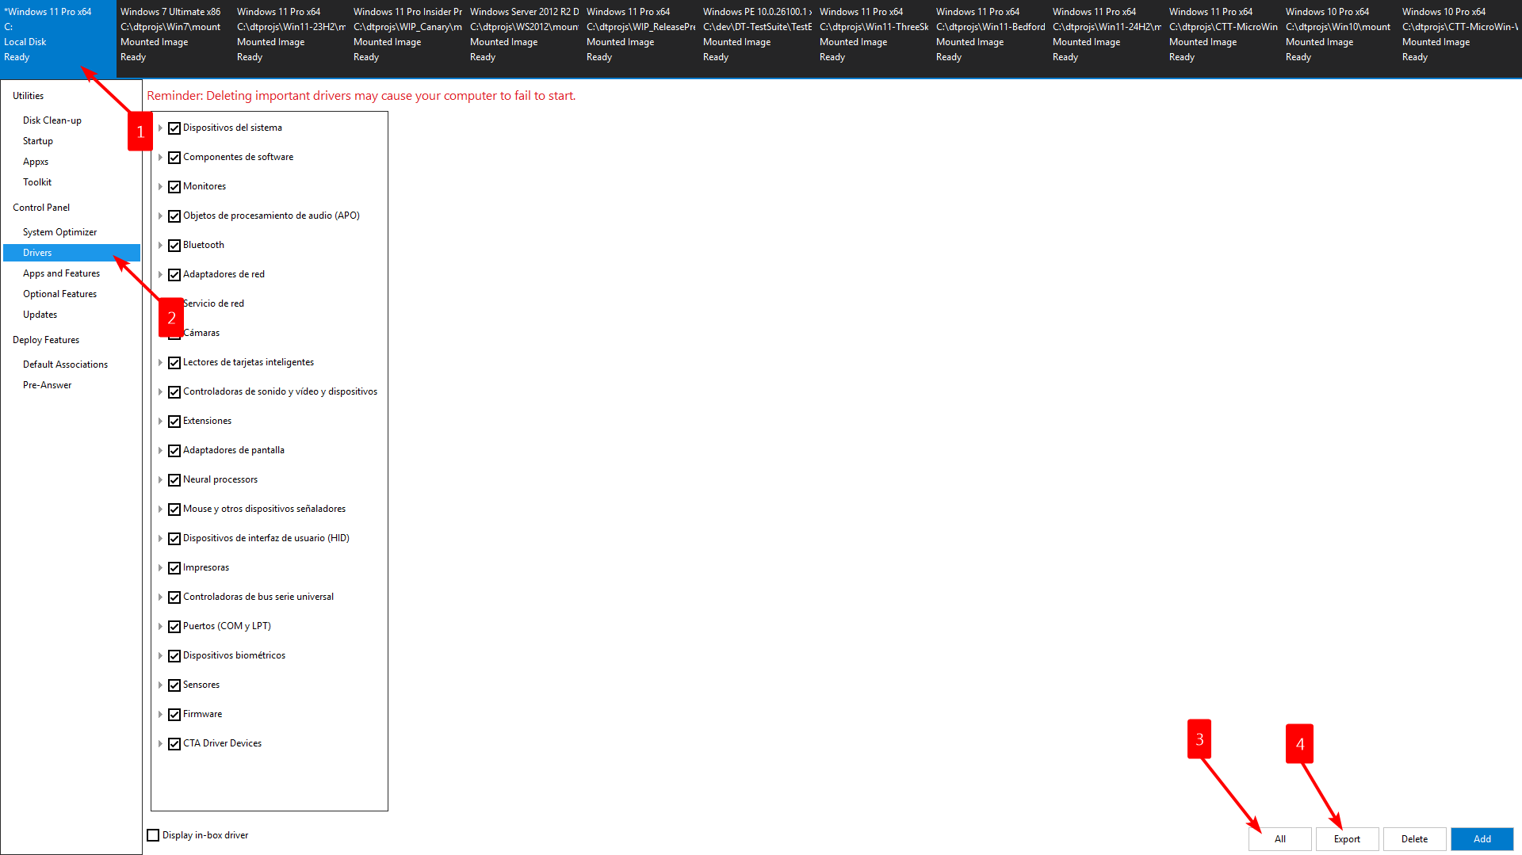
Task: Expand the Adaptadores de pantalla node
Action: point(160,451)
